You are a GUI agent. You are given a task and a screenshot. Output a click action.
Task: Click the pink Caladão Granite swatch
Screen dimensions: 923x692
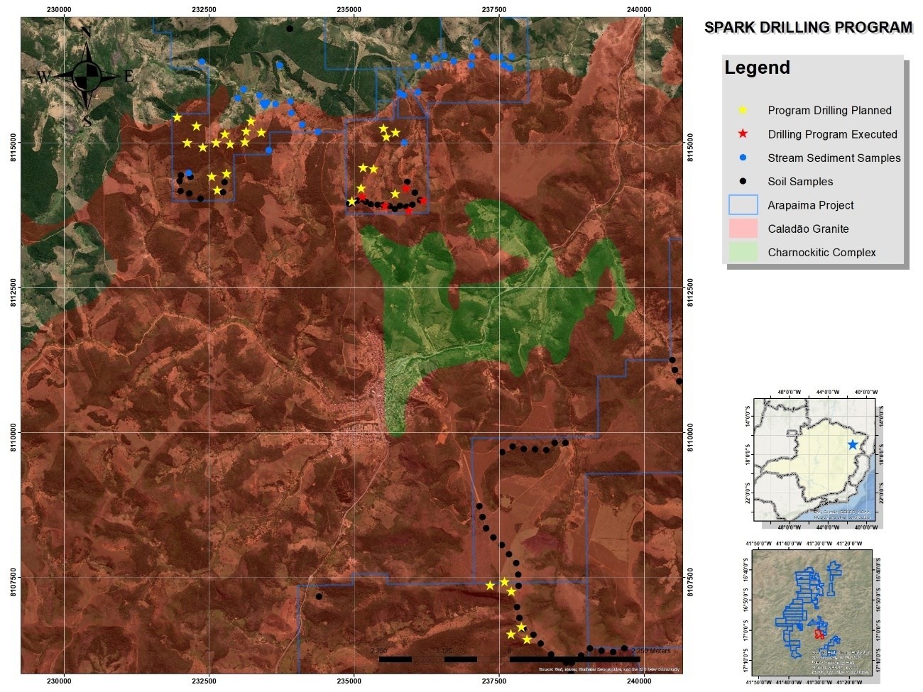pos(743,229)
